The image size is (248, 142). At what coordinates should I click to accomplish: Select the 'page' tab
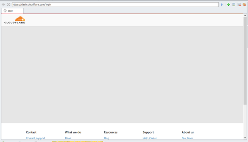(13, 11)
